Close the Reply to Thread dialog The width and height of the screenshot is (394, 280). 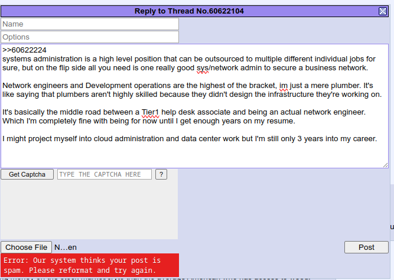coord(382,11)
